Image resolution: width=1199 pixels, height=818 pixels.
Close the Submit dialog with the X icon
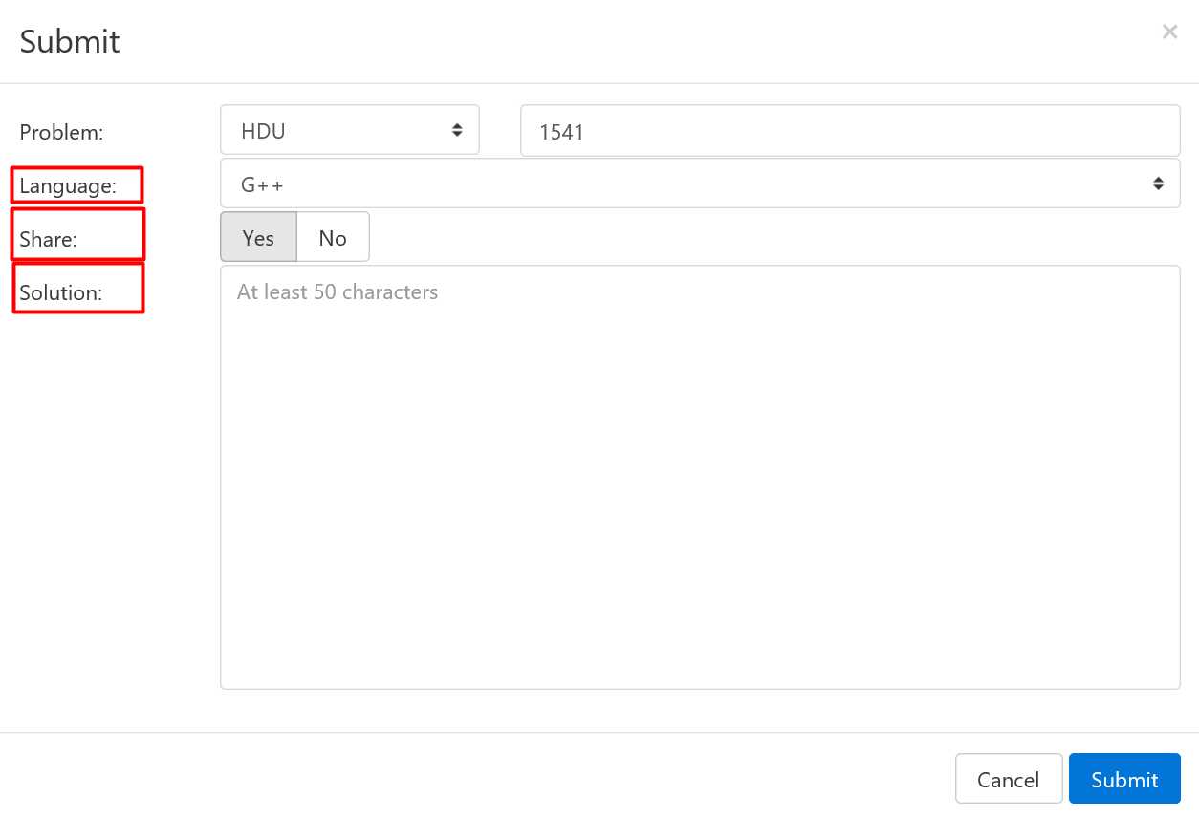(1169, 32)
